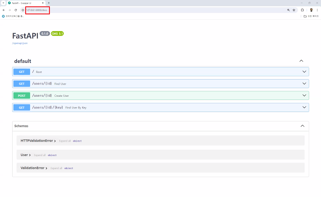The width and height of the screenshot is (321, 197).
Task: Click the FastAPI title heading
Action: pos(25,36)
